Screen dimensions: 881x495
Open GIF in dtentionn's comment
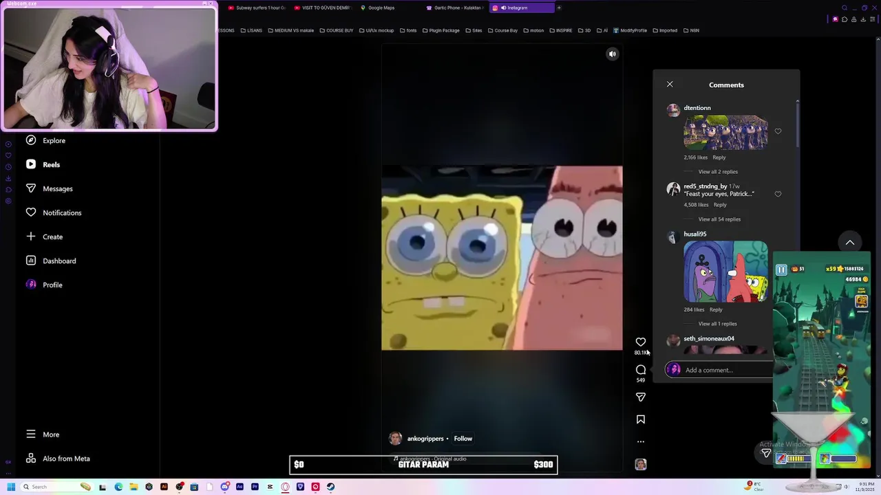pos(725,132)
